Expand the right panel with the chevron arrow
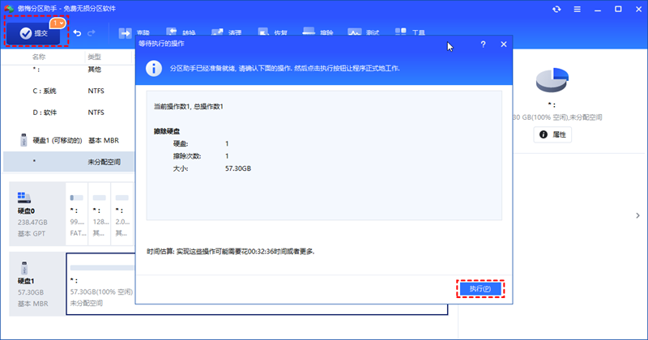The width and height of the screenshot is (648, 340). 637,215
